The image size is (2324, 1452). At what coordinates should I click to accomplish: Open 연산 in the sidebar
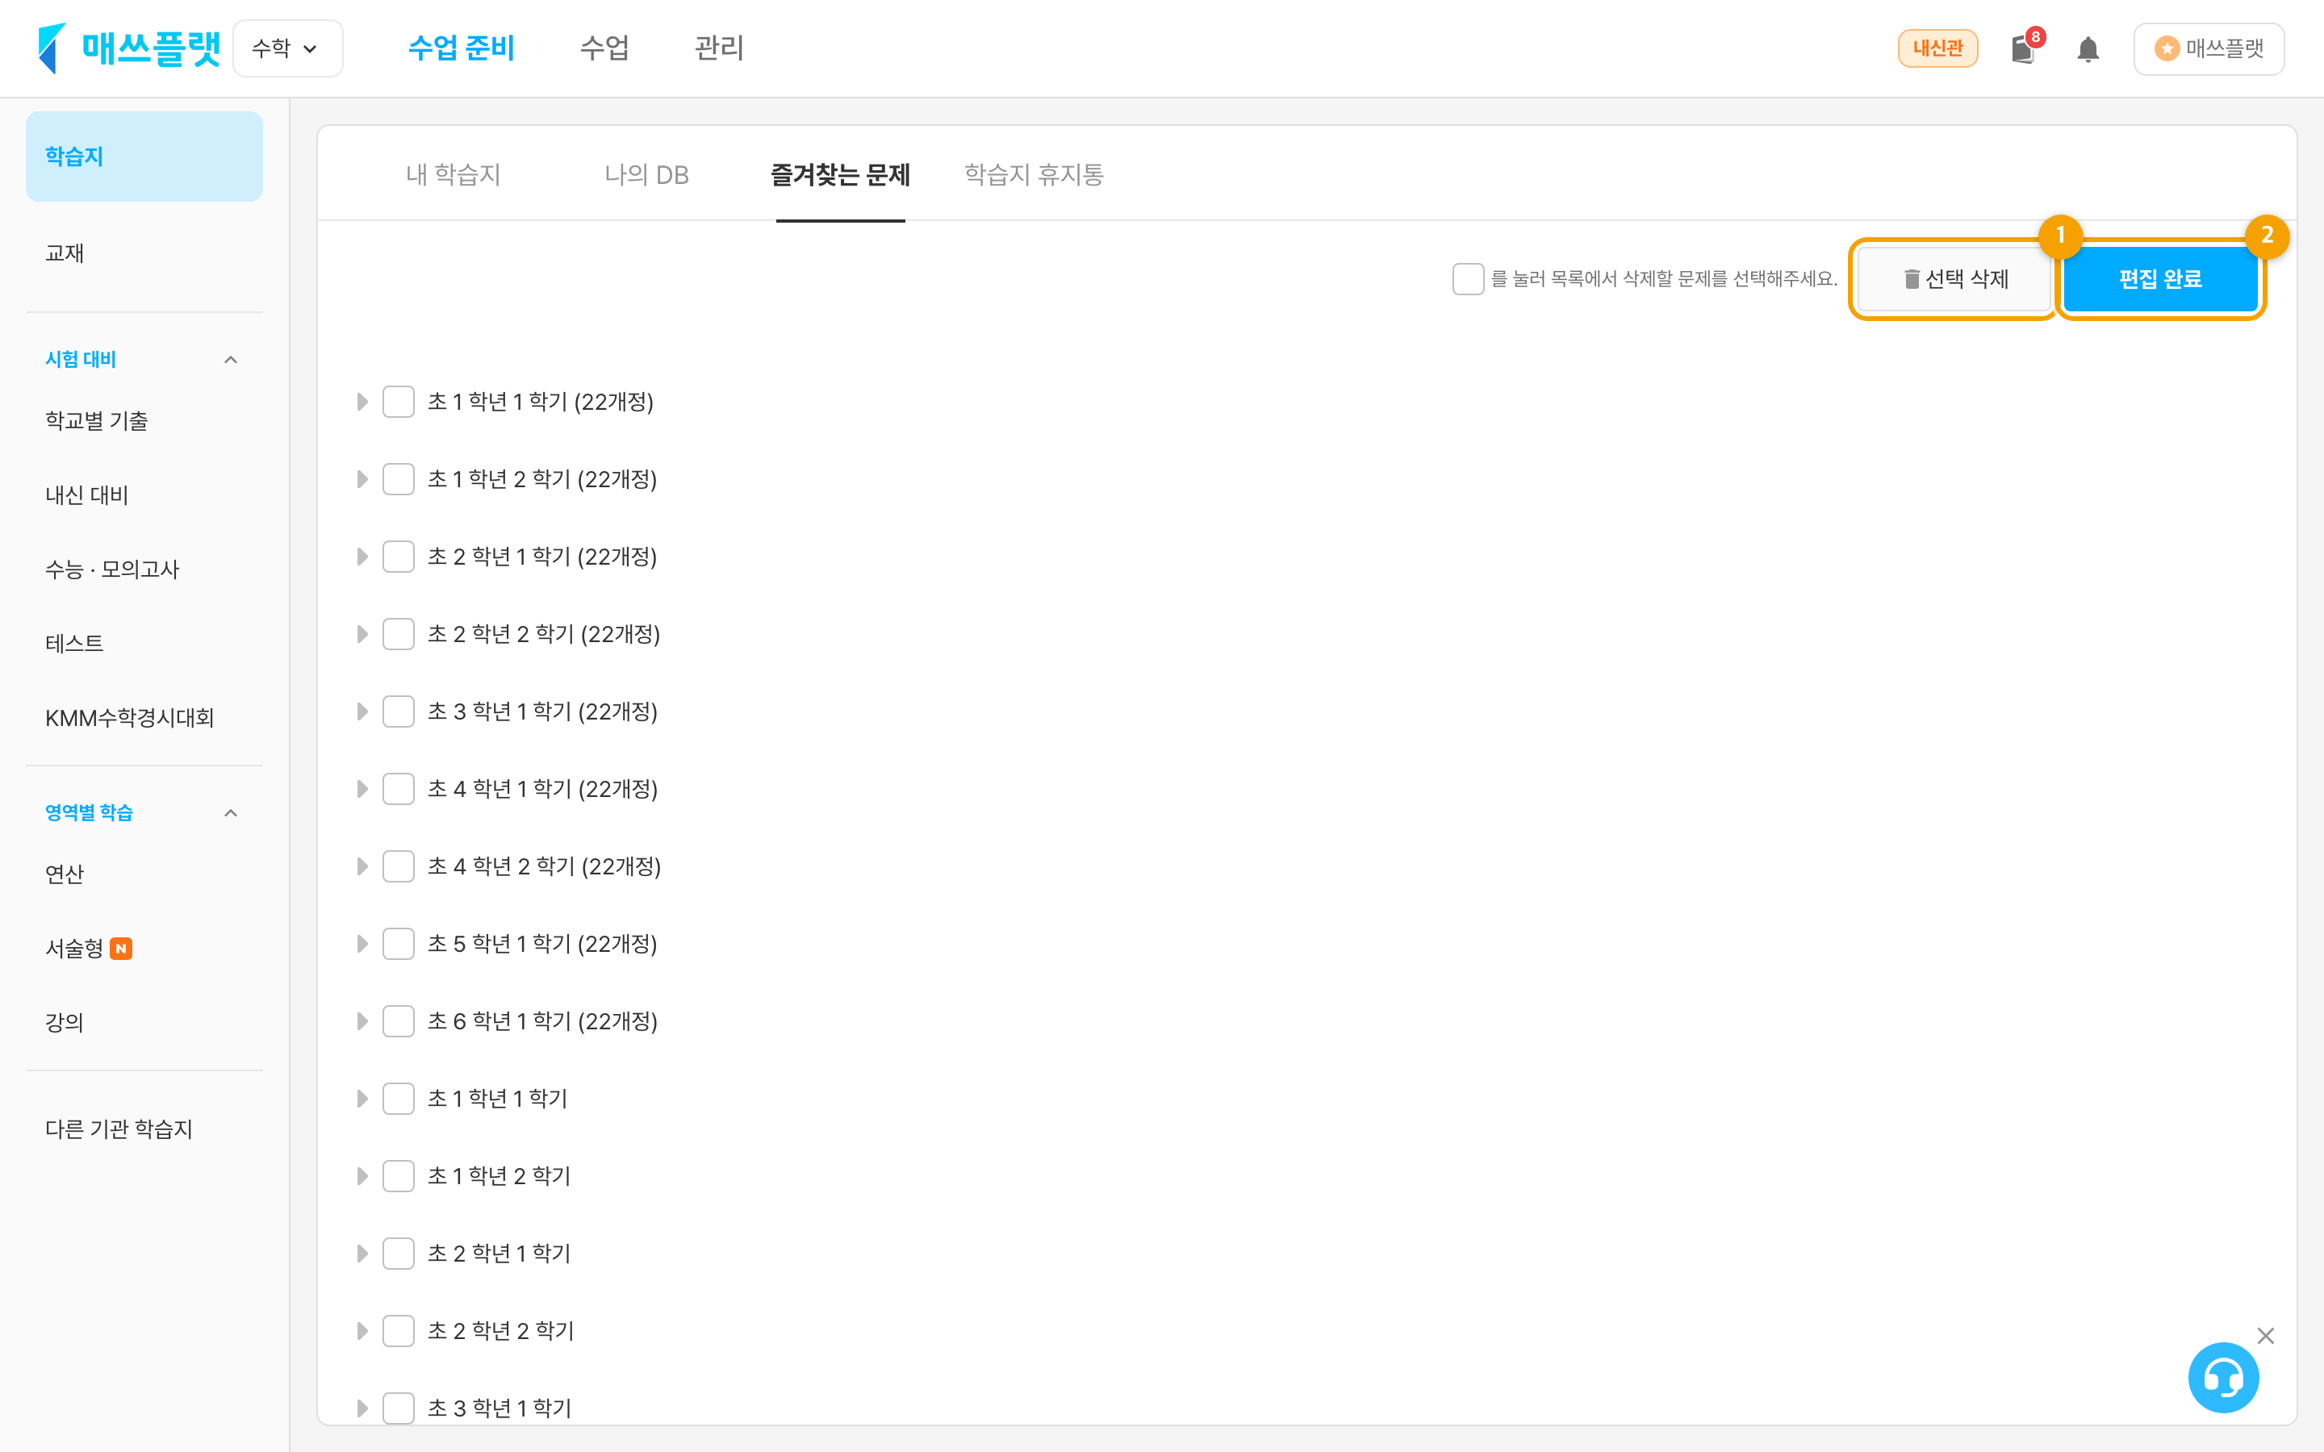[x=65, y=874]
